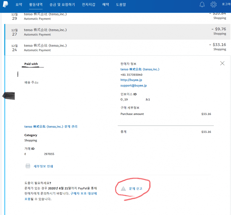The height and width of the screenshot is (215, 231).
Task: Click the 총계 $33.16 total value
Action: (206, 132)
